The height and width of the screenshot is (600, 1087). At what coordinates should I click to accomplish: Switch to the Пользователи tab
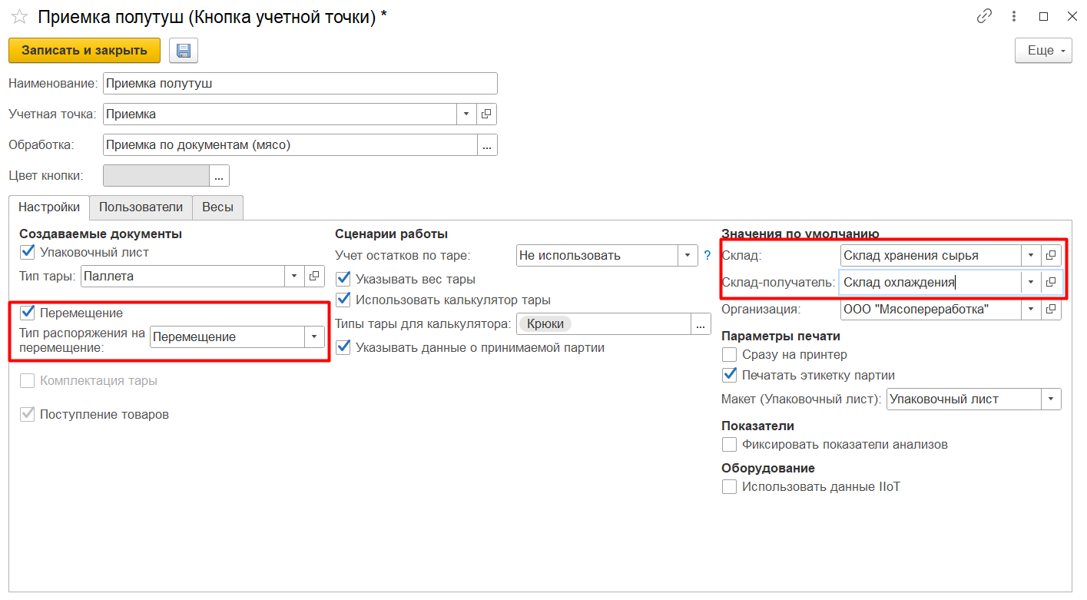[141, 207]
